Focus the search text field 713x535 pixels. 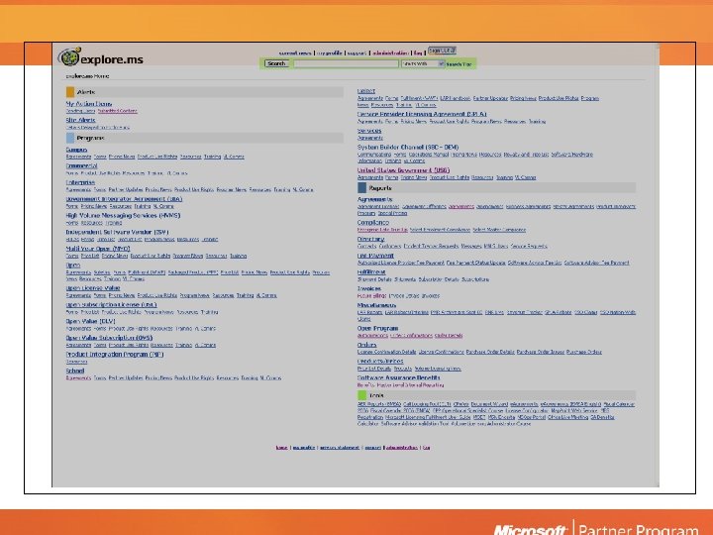click(x=346, y=63)
